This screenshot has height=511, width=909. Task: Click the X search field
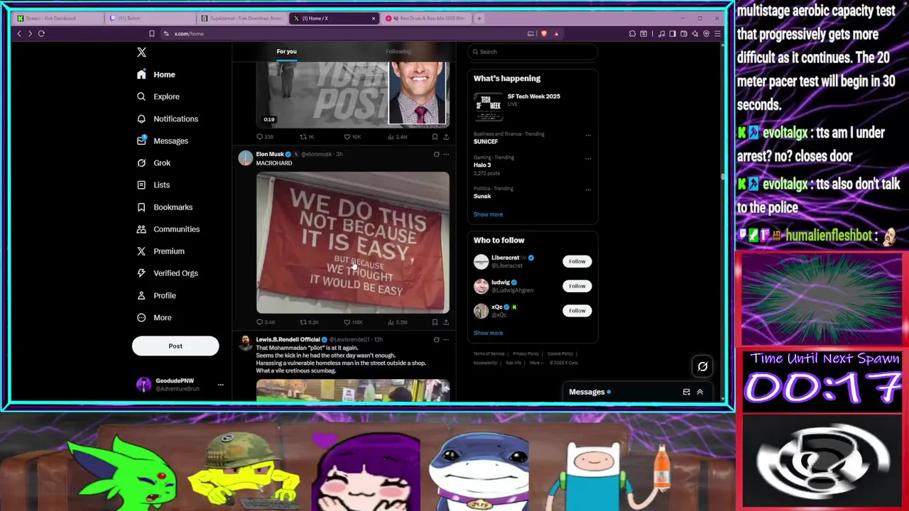[x=533, y=51]
